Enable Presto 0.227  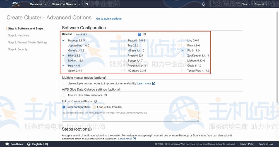(x=123, y=56)
